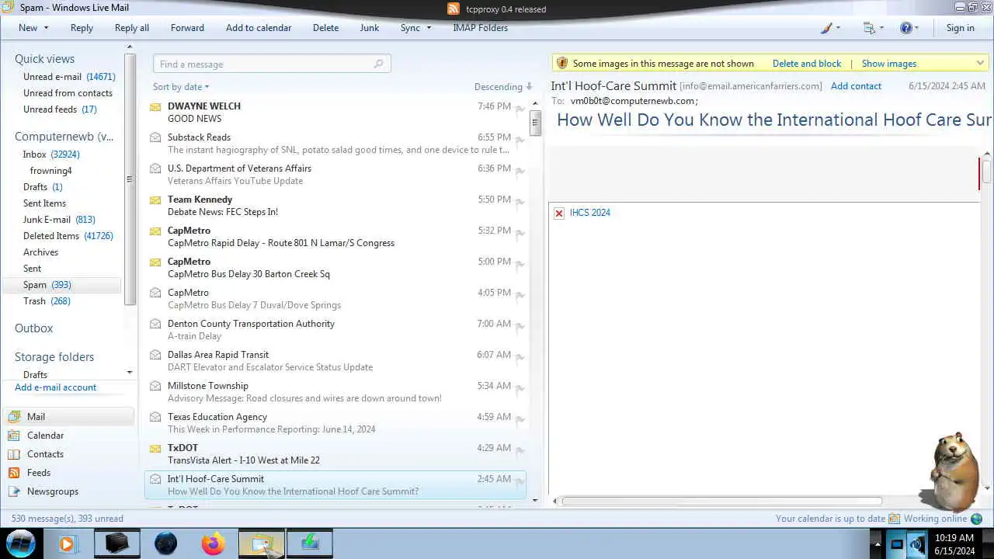Toggle flag on Team Kennedy message
Viewport: 994px width, 559px height.
520,203
